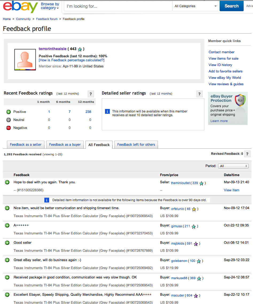The height and width of the screenshot is (304, 253).
Task: Click the info icon in the 90 days old notice
Action: tap(47, 200)
